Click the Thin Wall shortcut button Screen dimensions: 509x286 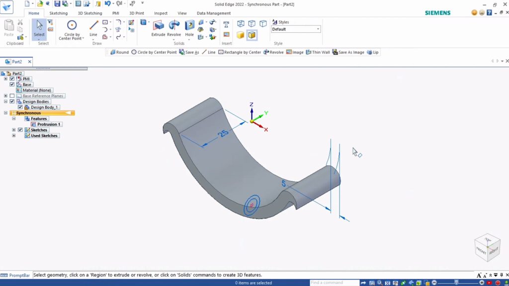pyautogui.click(x=318, y=52)
